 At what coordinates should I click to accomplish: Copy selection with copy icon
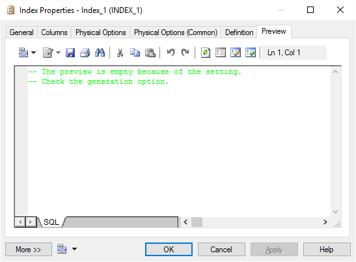135,53
